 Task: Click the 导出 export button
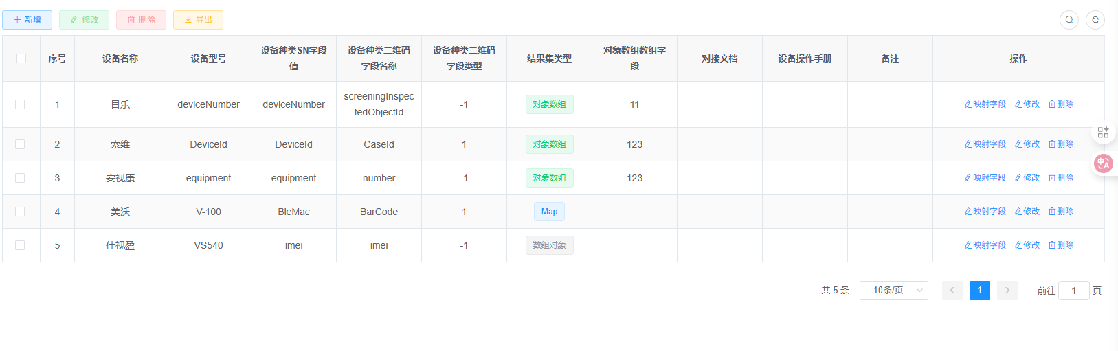pos(198,20)
